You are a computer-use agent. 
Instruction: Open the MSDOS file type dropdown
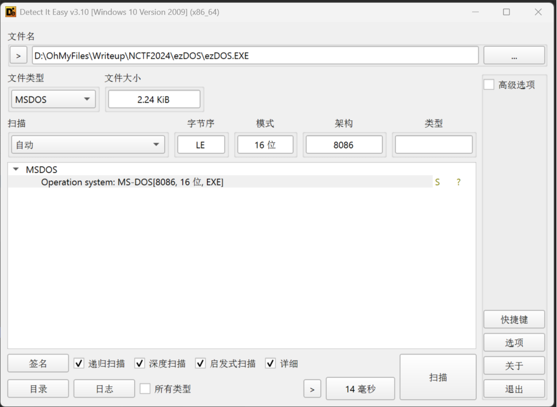tap(53, 99)
